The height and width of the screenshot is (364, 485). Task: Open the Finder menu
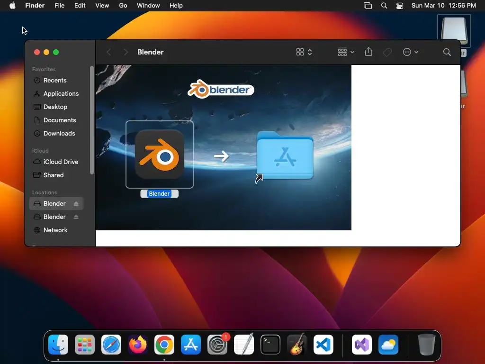coord(35,6)
